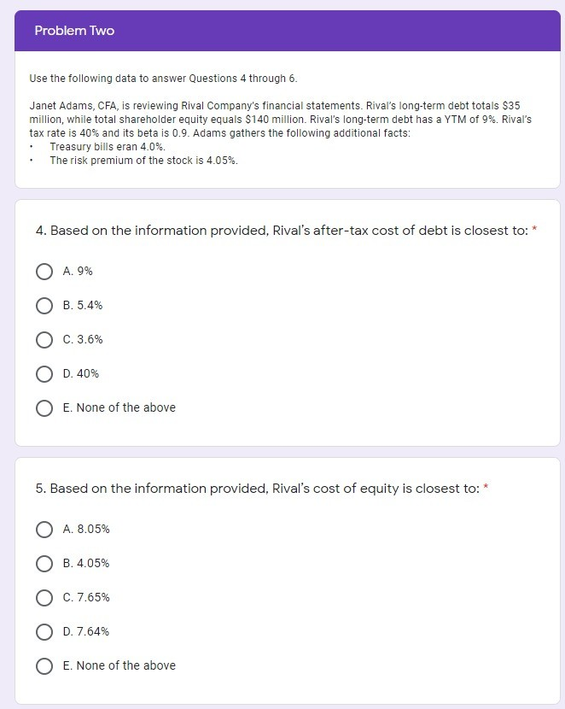
Task: Click the Treasury bills bullet point
Action: tap(108, 147)
